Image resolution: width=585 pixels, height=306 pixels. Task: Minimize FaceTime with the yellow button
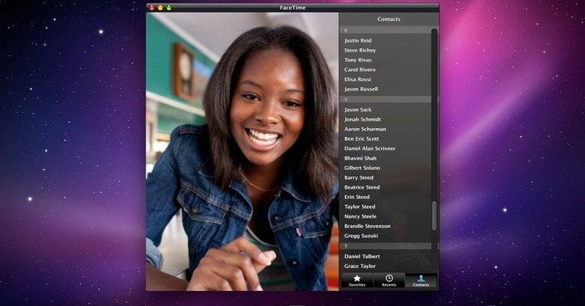[160, 7]
